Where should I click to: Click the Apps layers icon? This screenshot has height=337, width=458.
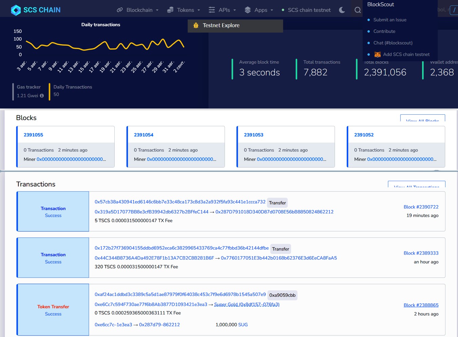point(248,10)
